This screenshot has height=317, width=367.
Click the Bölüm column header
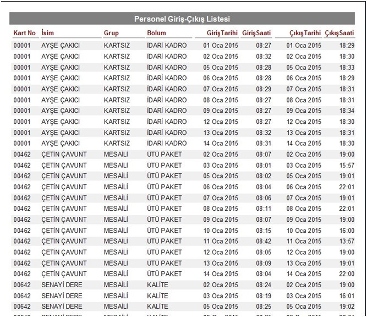(x=156, y=33)
